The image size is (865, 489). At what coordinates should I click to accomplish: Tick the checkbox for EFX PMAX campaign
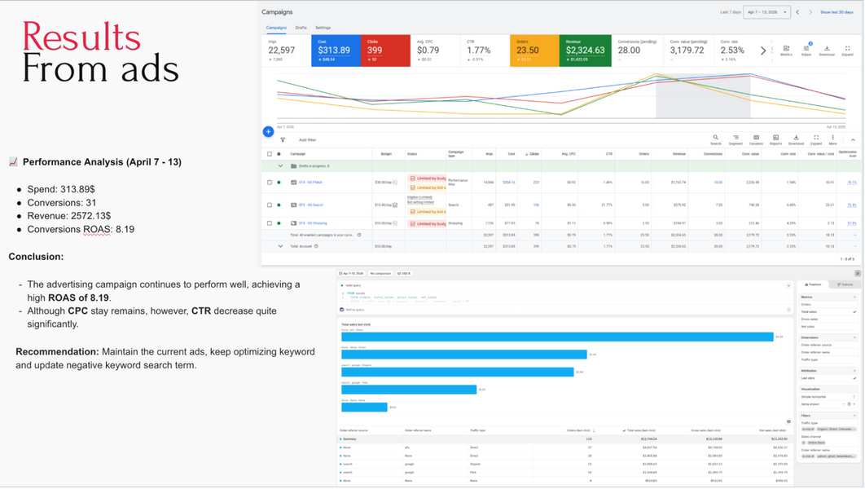click(x=270, y=182)
